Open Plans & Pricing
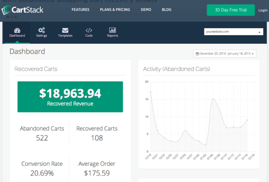 (115, 10)
